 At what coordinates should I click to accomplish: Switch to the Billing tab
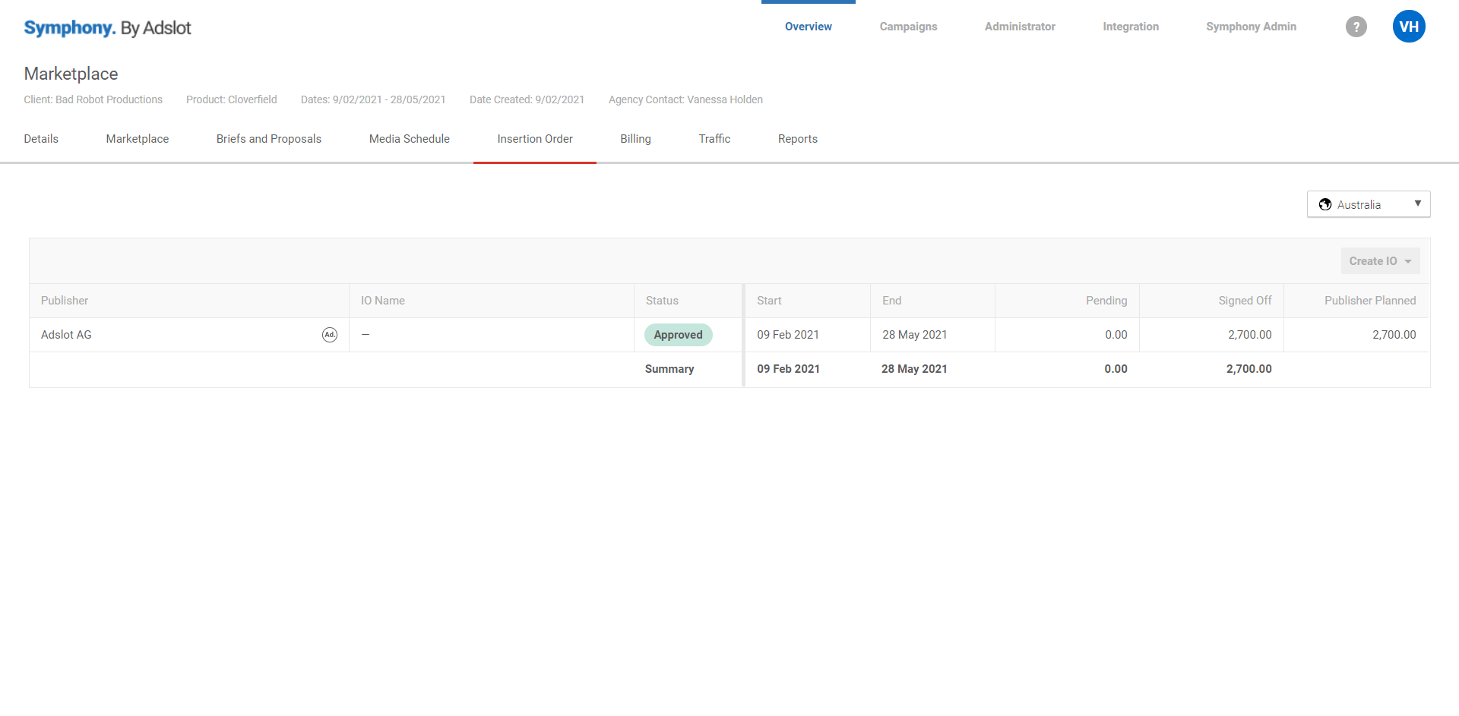click(x=635, y=139)
